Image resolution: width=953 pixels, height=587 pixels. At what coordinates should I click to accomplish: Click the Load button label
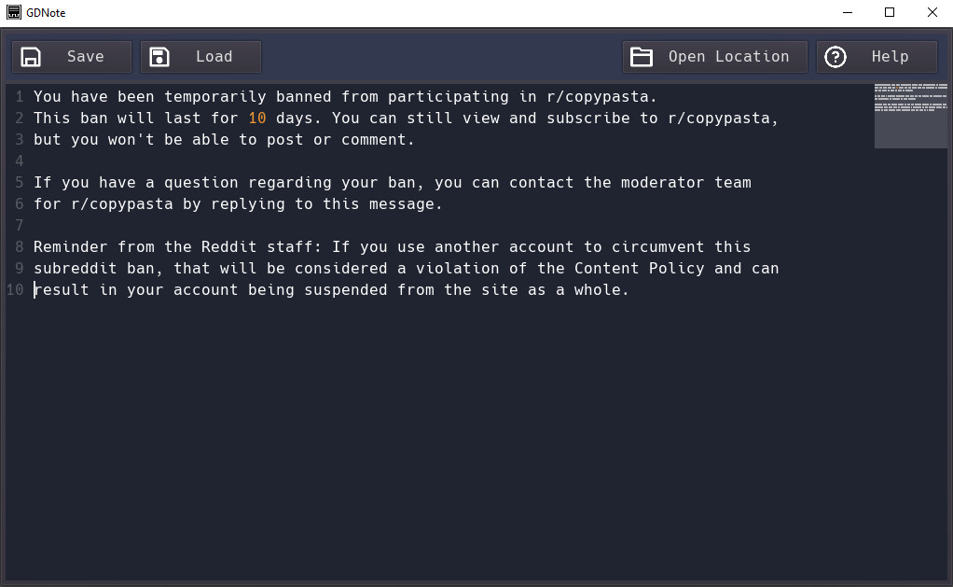coord(214,57)
